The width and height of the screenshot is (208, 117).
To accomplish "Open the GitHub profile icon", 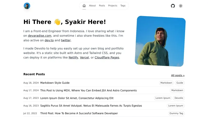I will 173,6.
